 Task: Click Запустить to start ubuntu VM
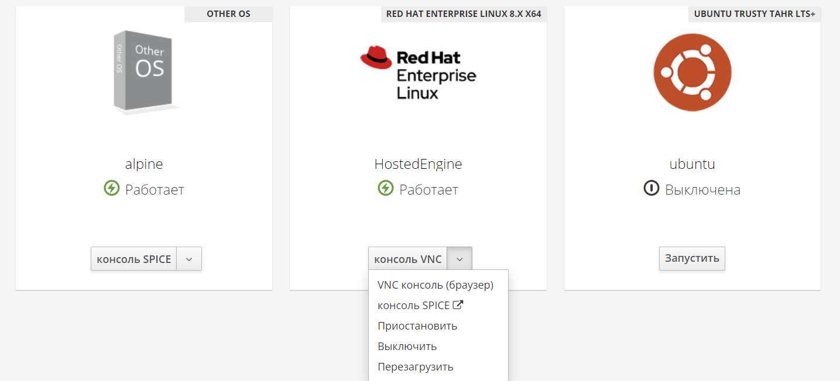pyautogui.click(x=692, y=258)
